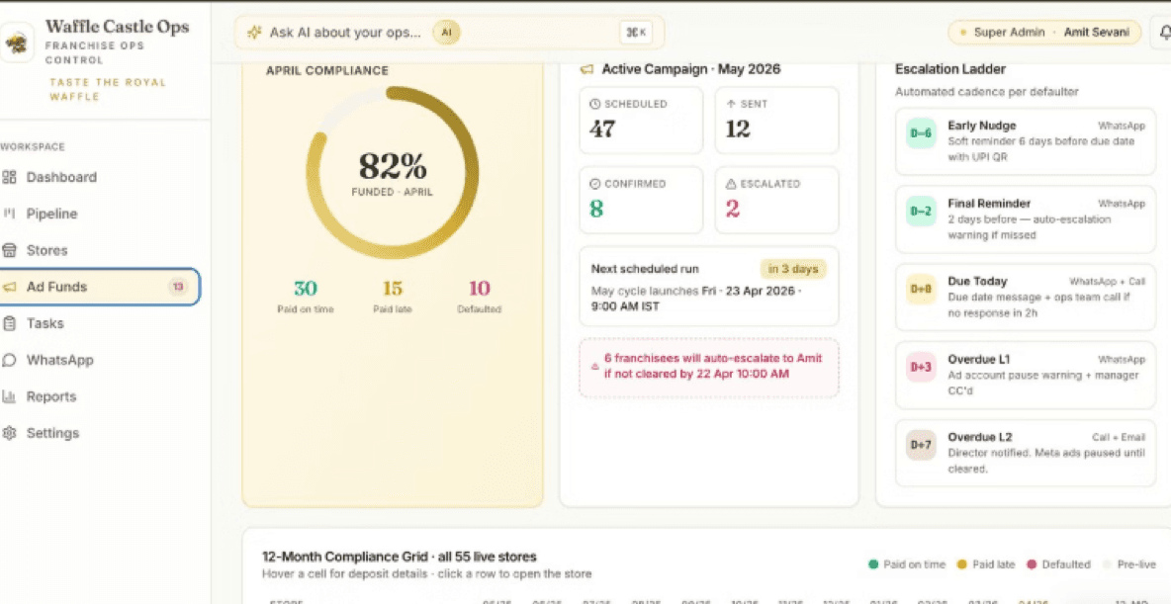This screenshot has width=1171, height=604.
Task: Click the Settings gear icon
Action: coord(9,433)
